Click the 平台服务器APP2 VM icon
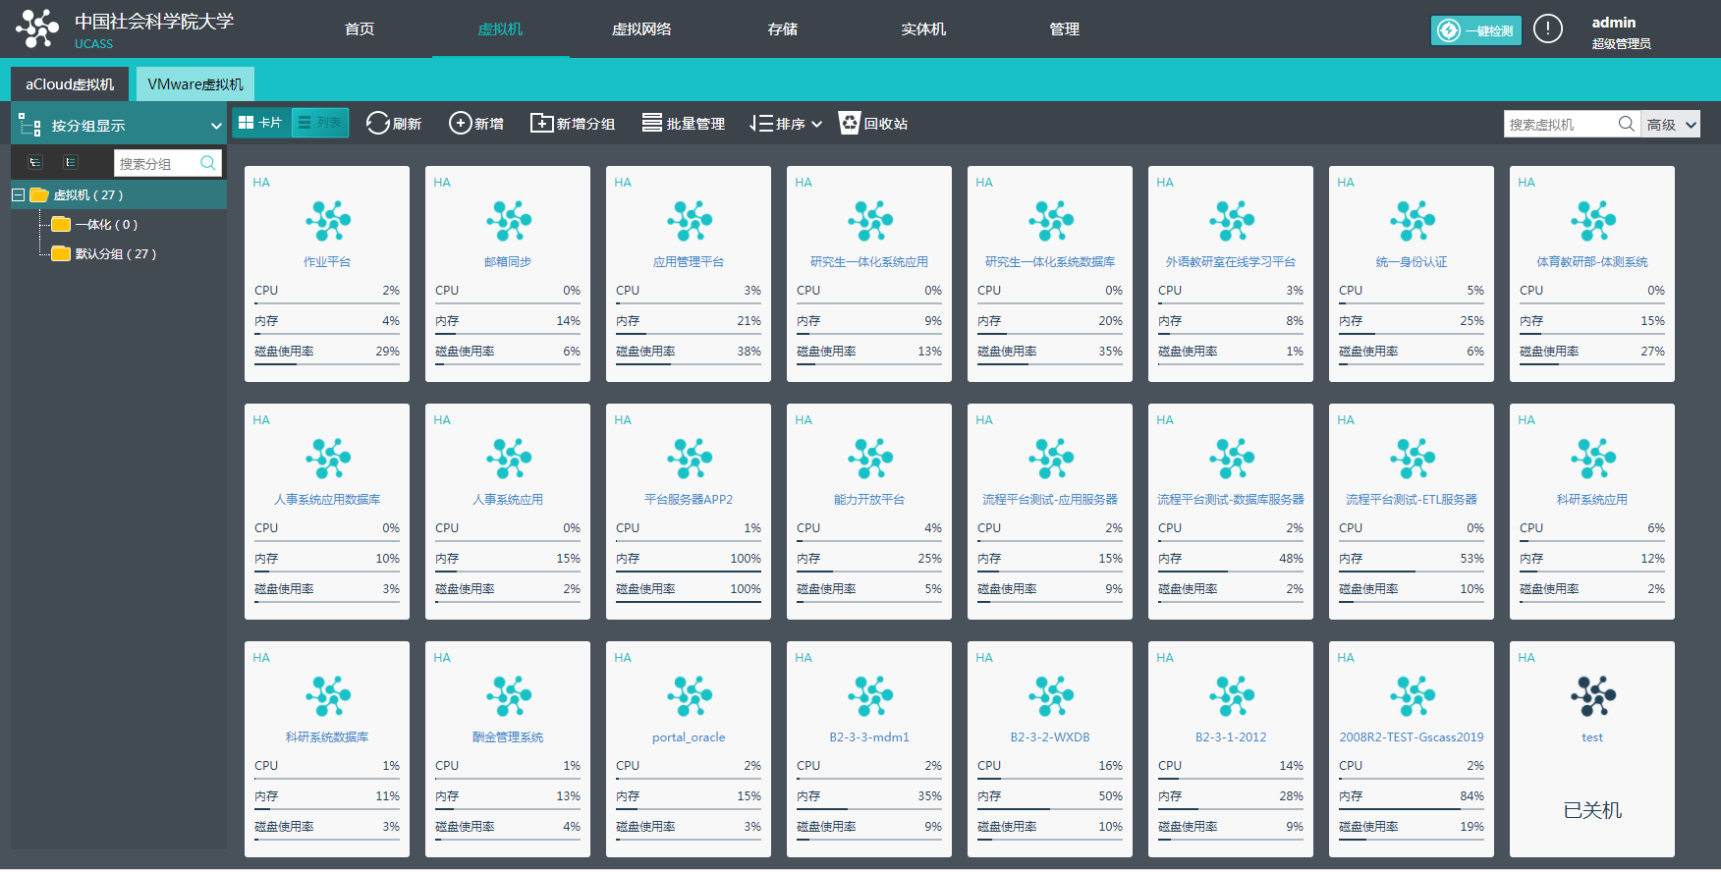This screenshot has height=872, width=1721. [689, 459]
